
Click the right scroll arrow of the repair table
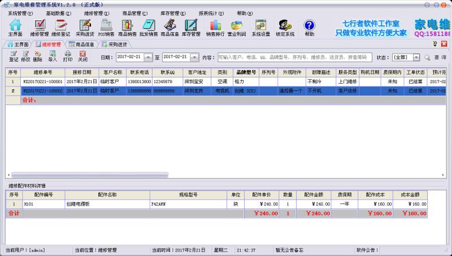tap(443, 175)
